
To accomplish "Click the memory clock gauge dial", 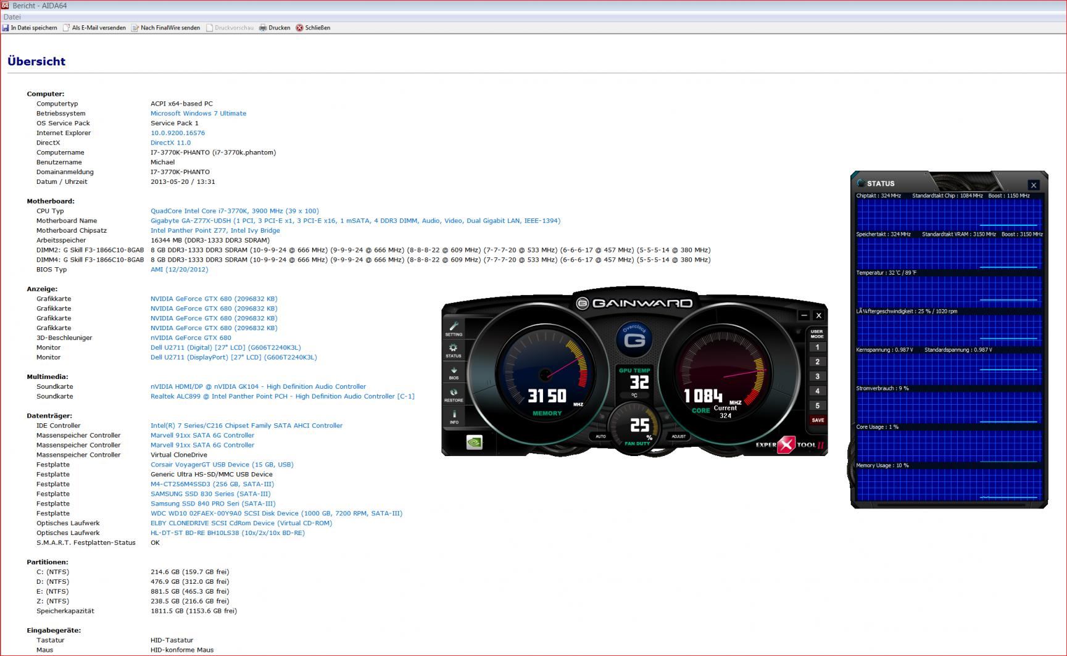I will (546, 375).
